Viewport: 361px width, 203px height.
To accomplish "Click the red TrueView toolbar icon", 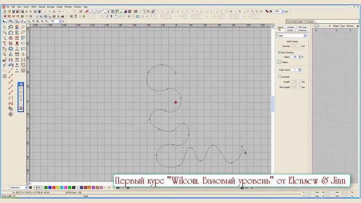I will (x=86, y=11).
